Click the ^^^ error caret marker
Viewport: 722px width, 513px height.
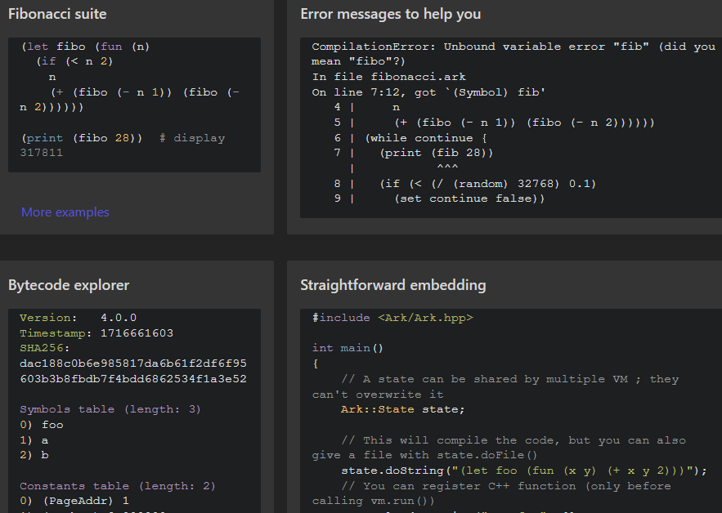[x=447, y=168]
